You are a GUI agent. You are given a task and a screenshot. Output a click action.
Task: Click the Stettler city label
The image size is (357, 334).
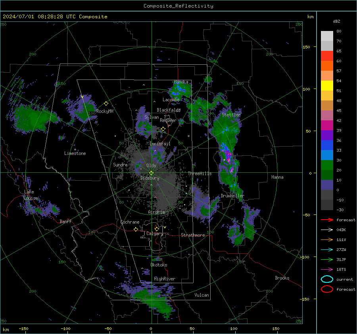tap(231, 115)
